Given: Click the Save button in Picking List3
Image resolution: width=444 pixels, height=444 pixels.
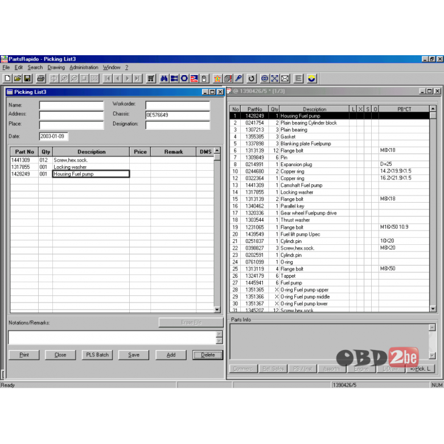Looking at the screenshot, I should coord(134,355).
